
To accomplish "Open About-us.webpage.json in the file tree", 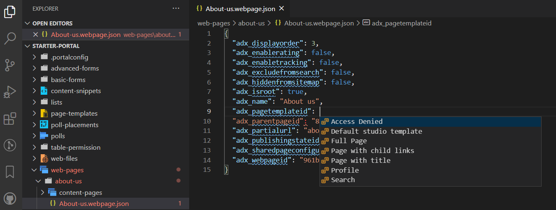I will [94, 204].
